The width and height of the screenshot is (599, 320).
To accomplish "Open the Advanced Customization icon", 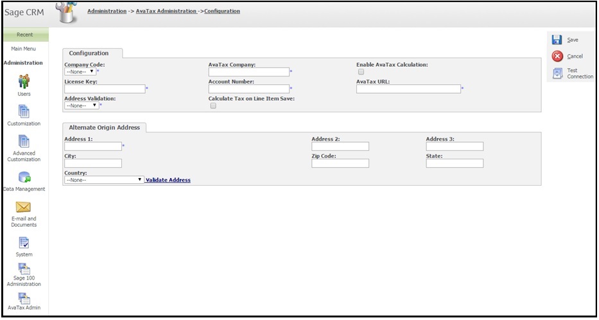I will (x=24, y=141).
